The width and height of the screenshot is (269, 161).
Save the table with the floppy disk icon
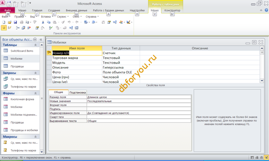pos(15,22)
